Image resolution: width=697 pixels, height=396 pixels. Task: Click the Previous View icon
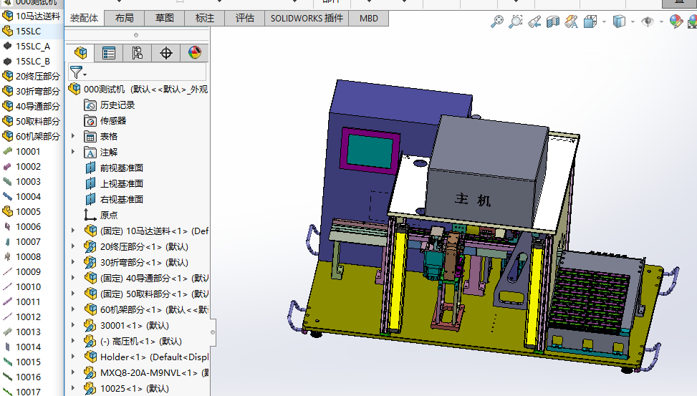tap(534, 21)
